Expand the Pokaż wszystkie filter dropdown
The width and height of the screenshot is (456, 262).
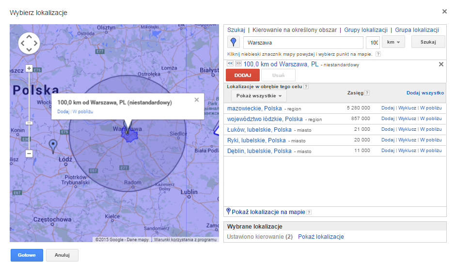coord(258,96)
